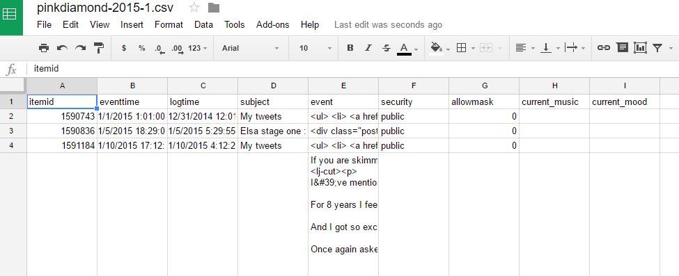Select column E header
Image resolution: width=679 pixels, height=276 pixels.
[x=343, y=86]
